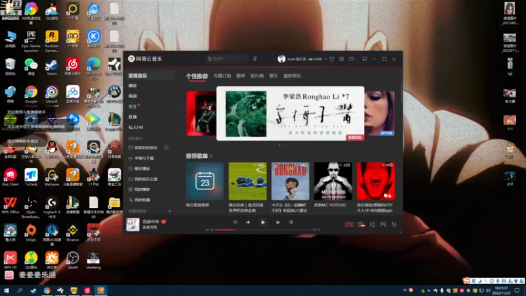This screenshot has width=526, height=296.
Task: Open the Epic Games Launcher desktop icon
Action: coord(31,41)
